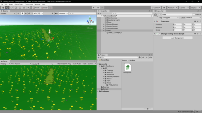Viewport: 202px width, 113px height.
Task: Open the File menu
Action: (2, 4)
